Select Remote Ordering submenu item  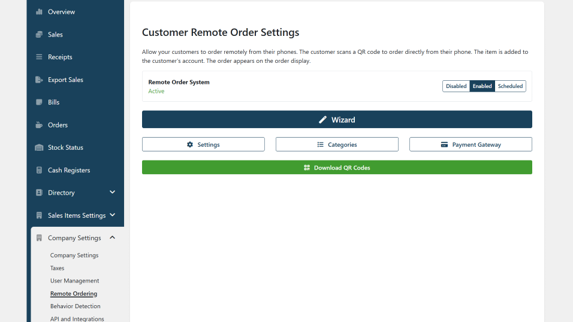[x=74, y=293]
